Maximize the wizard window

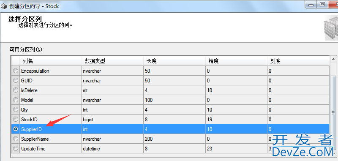coord(322,4)
